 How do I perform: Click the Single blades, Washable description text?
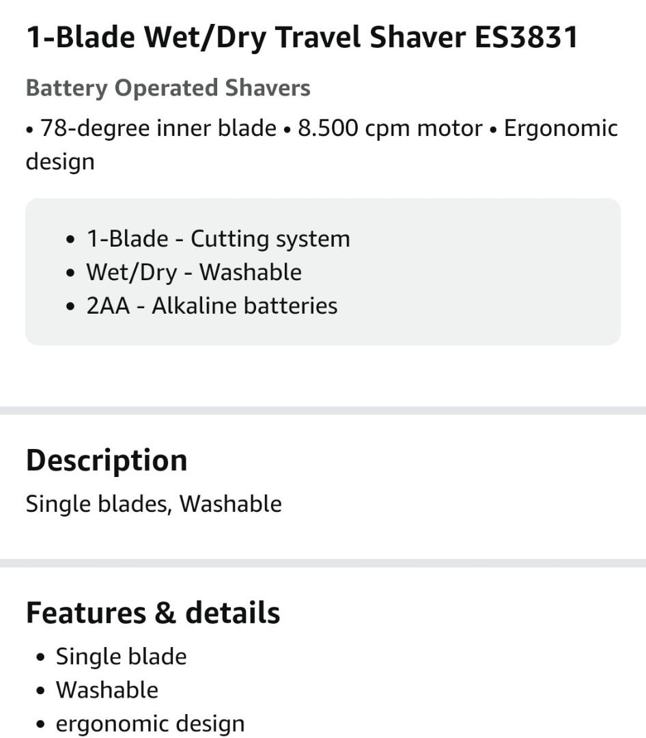(154, 504)
